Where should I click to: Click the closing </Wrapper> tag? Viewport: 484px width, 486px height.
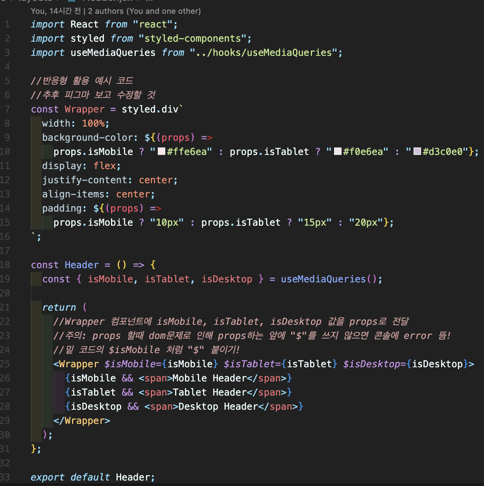(82, 421)
